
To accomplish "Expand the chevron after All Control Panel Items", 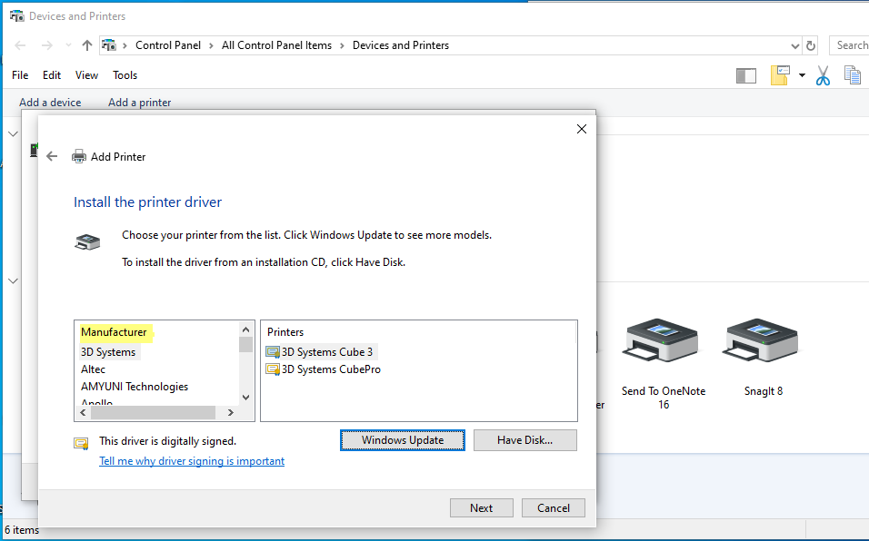I will (x=342, y=46).
